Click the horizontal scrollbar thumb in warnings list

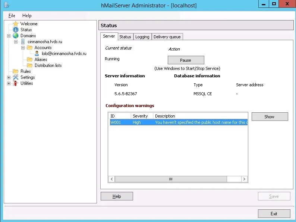(x=171, y=179)
